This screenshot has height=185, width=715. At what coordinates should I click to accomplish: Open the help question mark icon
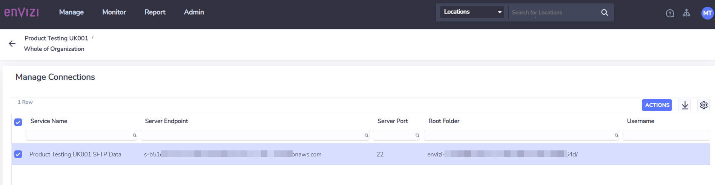coord(670,14)
